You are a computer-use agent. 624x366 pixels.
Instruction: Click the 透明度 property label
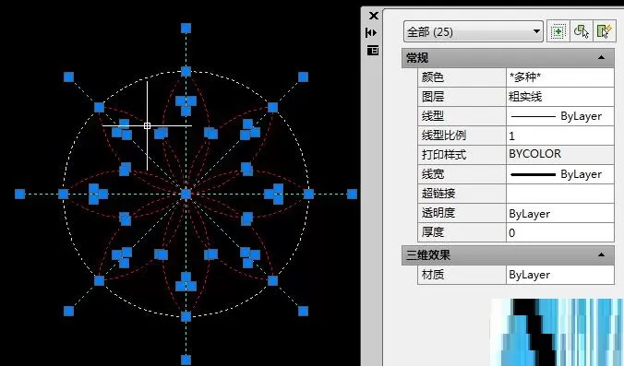[x=438, y=213]
